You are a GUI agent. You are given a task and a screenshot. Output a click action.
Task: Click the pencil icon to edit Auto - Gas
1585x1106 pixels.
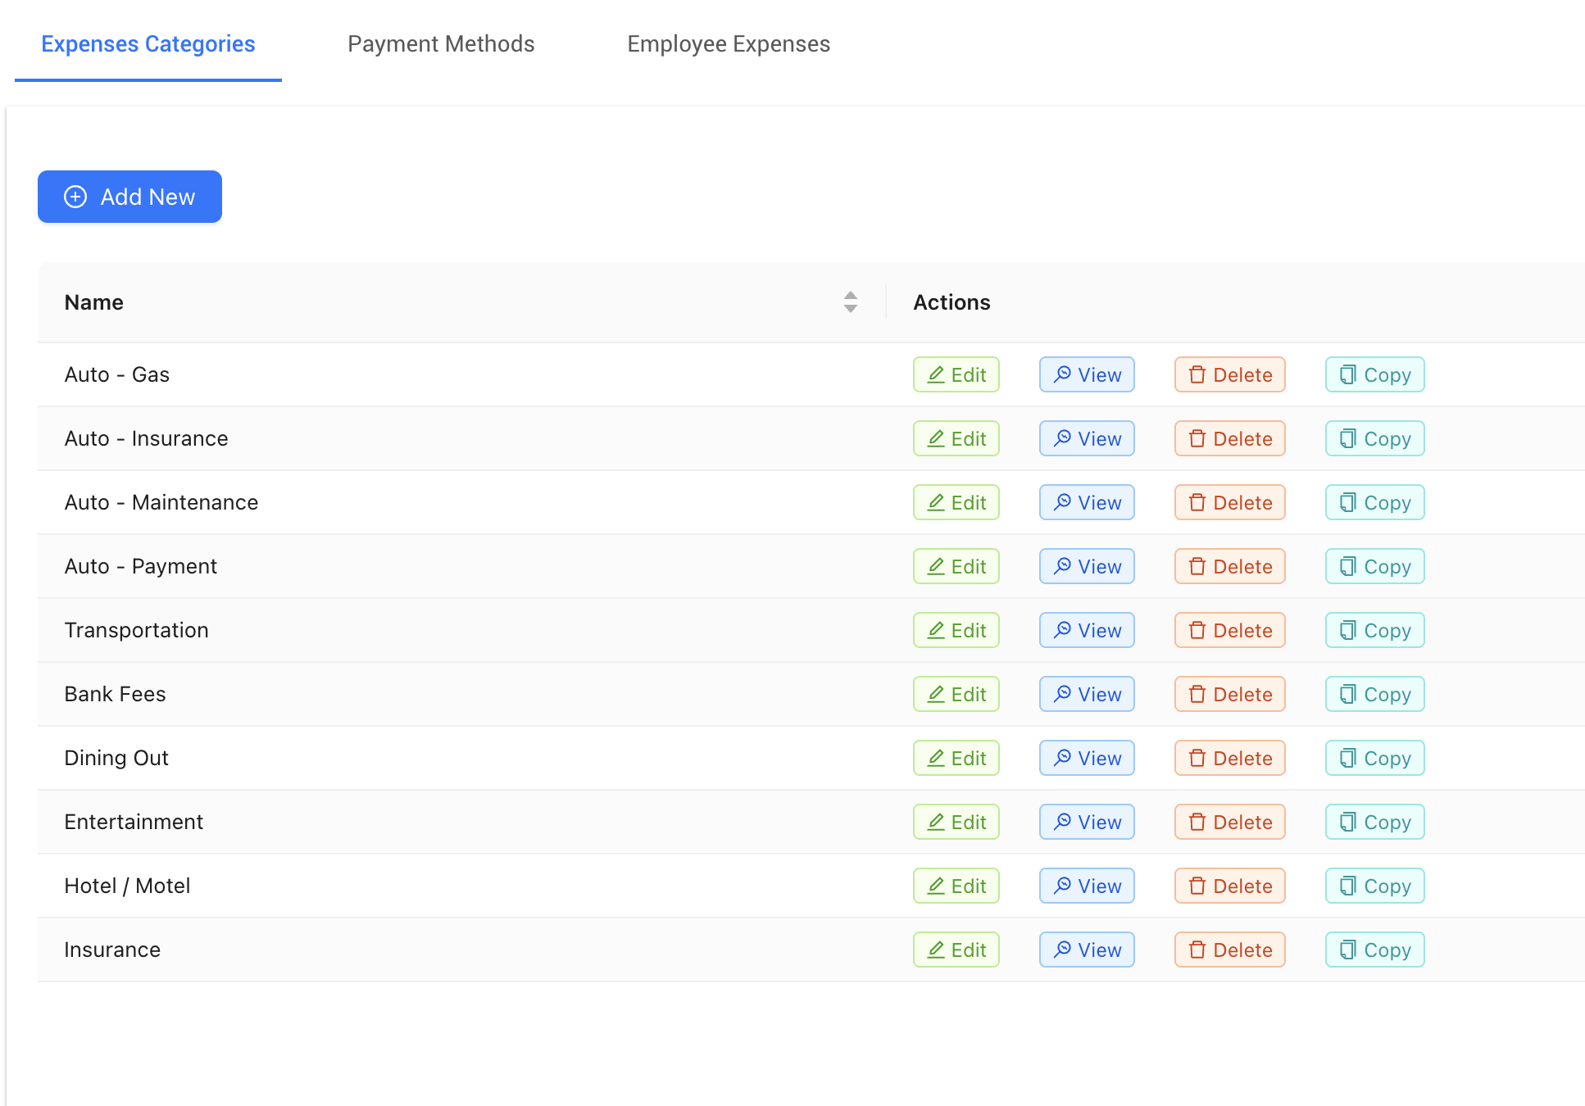938,374
